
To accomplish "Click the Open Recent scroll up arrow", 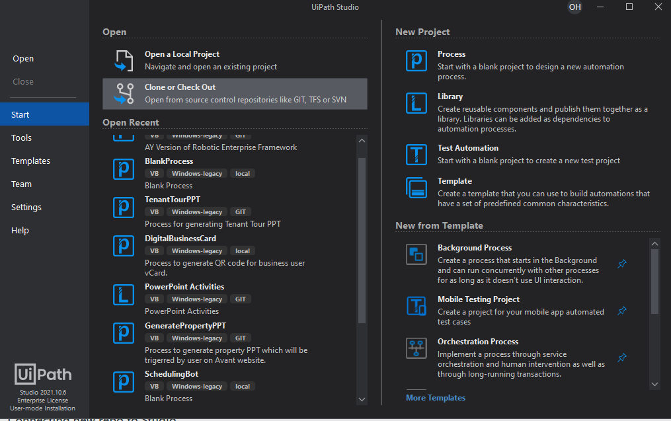I will click(x=362, y=140).
